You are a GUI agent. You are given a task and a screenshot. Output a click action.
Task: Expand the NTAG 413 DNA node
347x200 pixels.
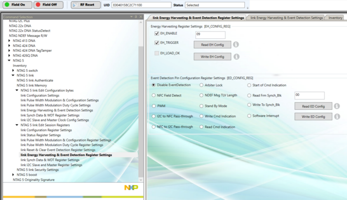[x=9, y=41]
